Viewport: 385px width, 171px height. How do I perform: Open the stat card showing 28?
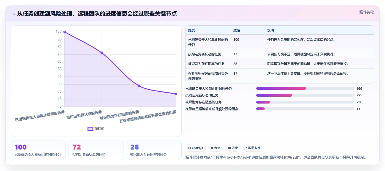point(154,150)
